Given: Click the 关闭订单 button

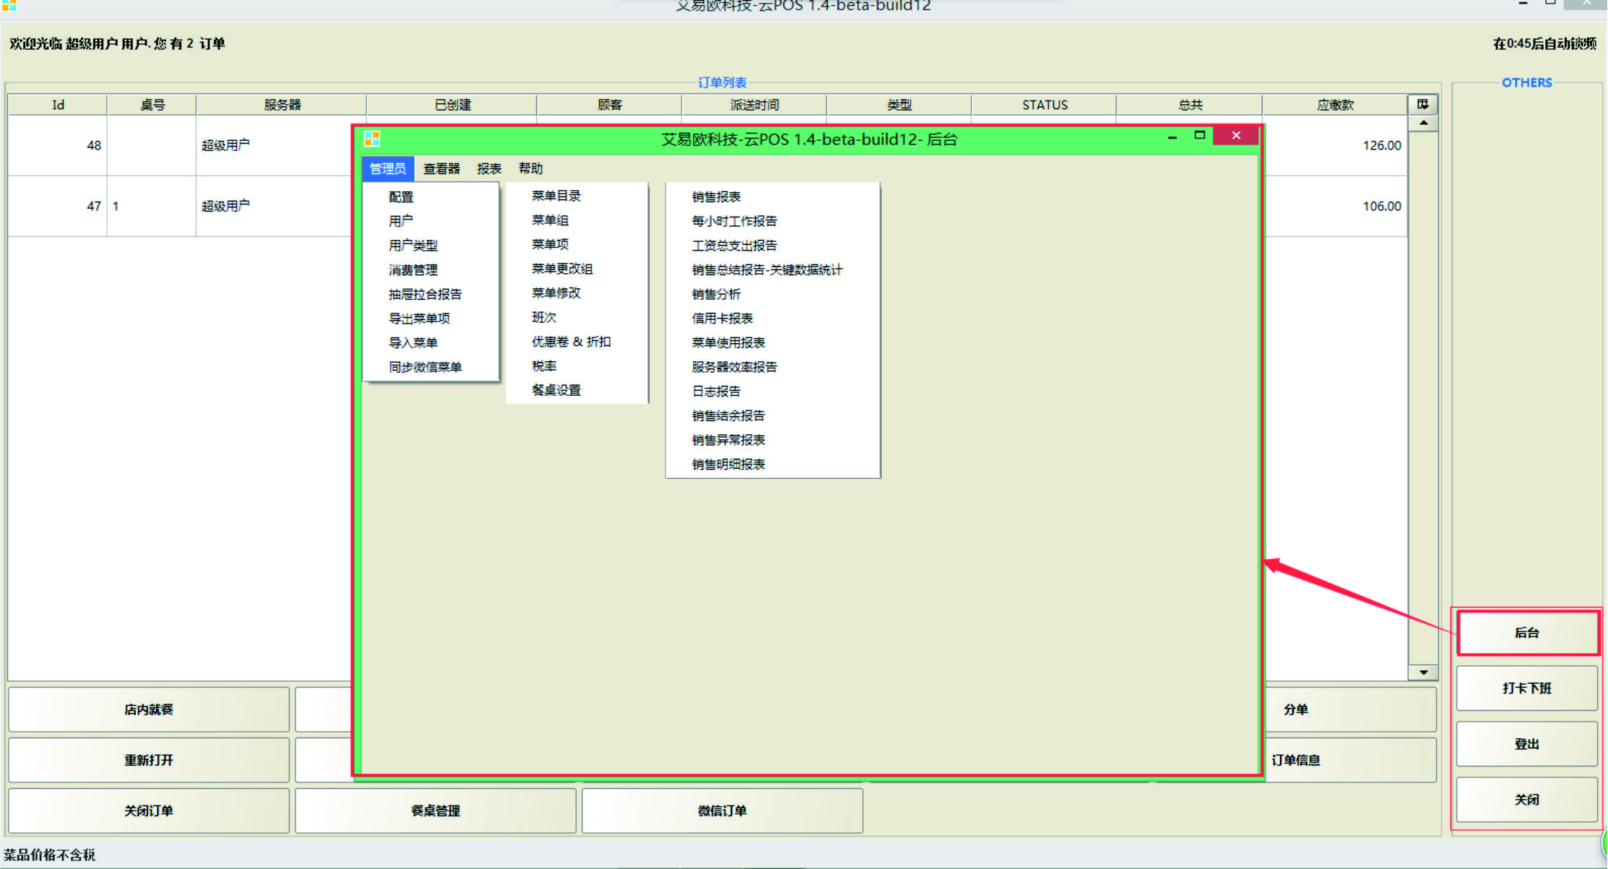Looking at the screenshot, I should pyautogui.click(x=149, y=810).
